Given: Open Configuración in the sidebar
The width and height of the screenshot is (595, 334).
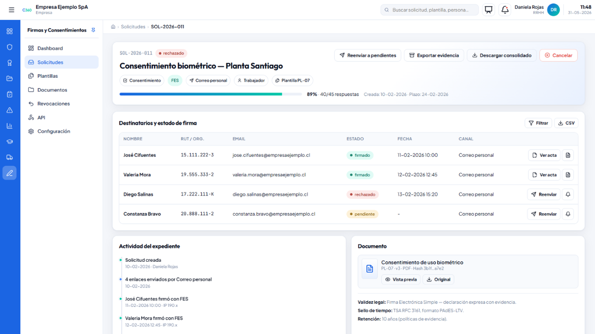Looking at the screenshot, I should (x=61, y=132).
